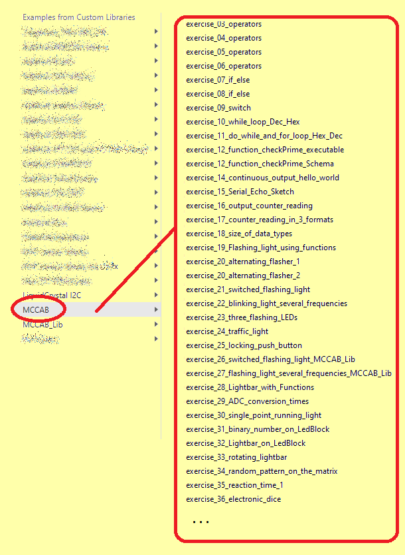This screenshot has height=555, width=405.
Task: Expand the arrow next to MCCAB_Lib
Action: [x=156, y=324]
